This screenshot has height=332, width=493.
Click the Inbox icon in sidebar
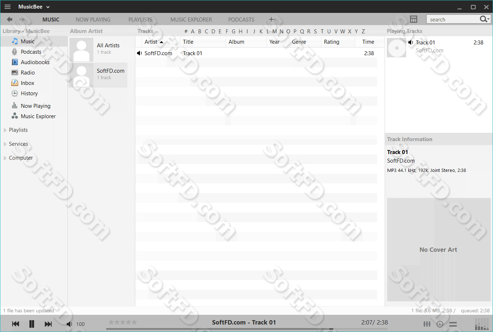pyautogui.click(x=15, y=83)
